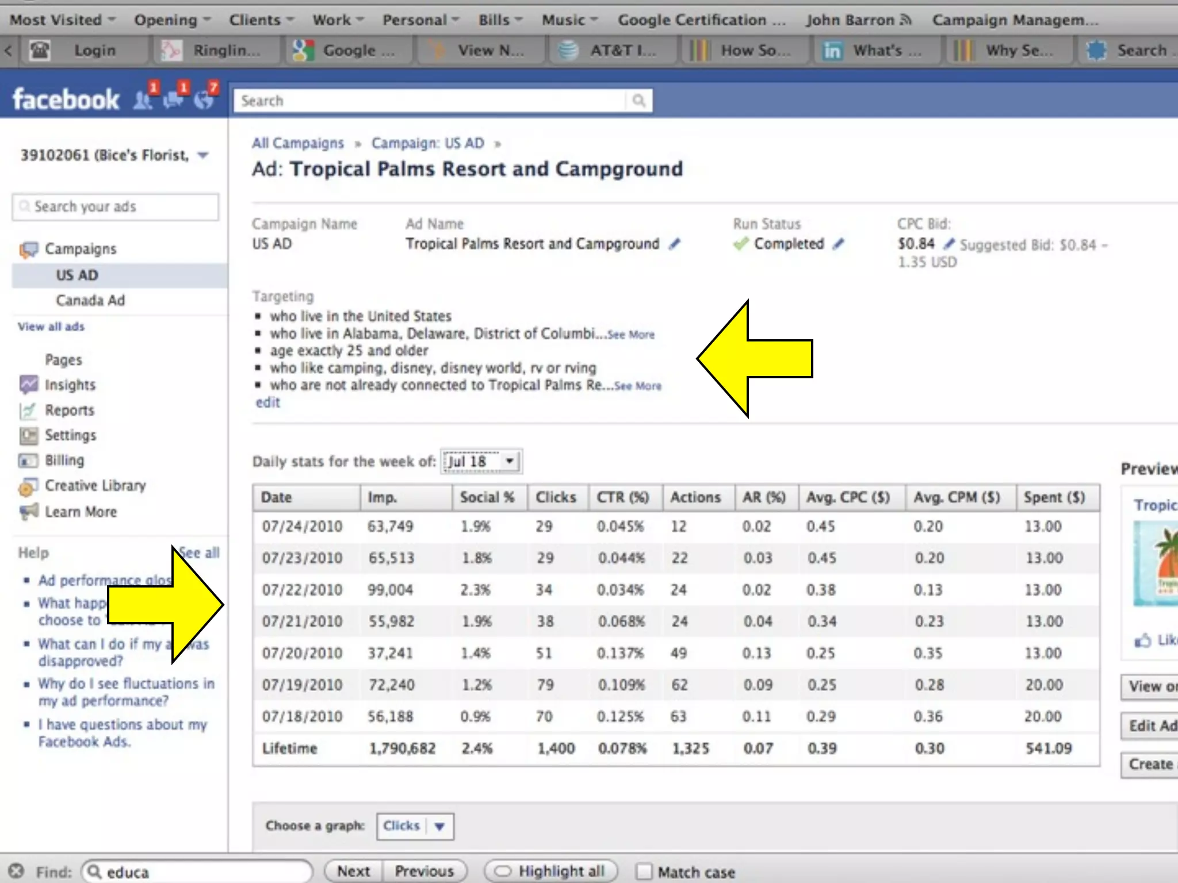Open Facebook notifications globe icon
Image resolution: width=1178 pixels, height=883 pixels.
coord(203,99)
